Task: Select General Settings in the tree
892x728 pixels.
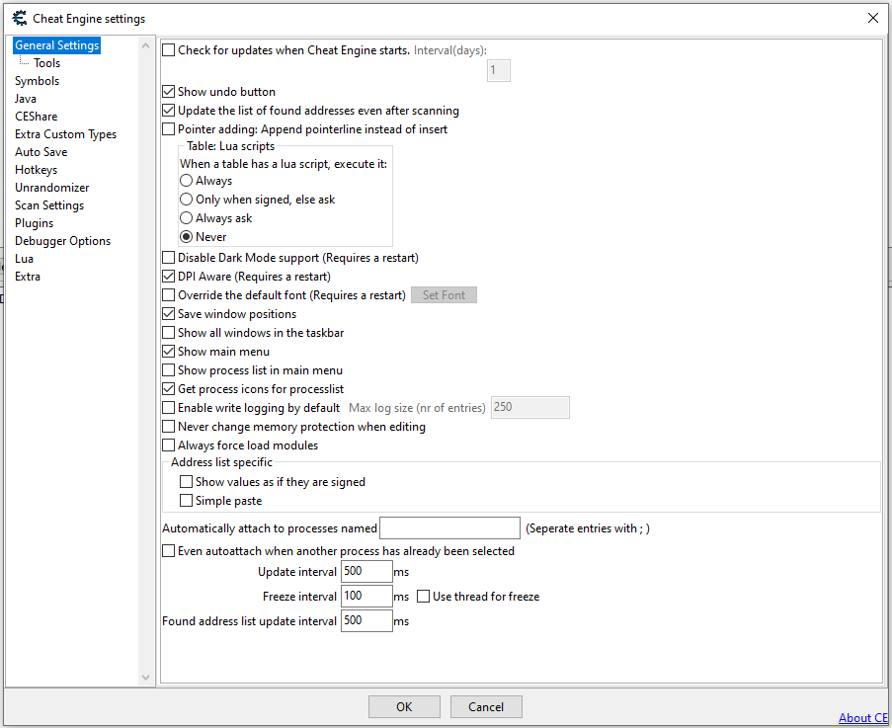Action: (x=57, y=44)
